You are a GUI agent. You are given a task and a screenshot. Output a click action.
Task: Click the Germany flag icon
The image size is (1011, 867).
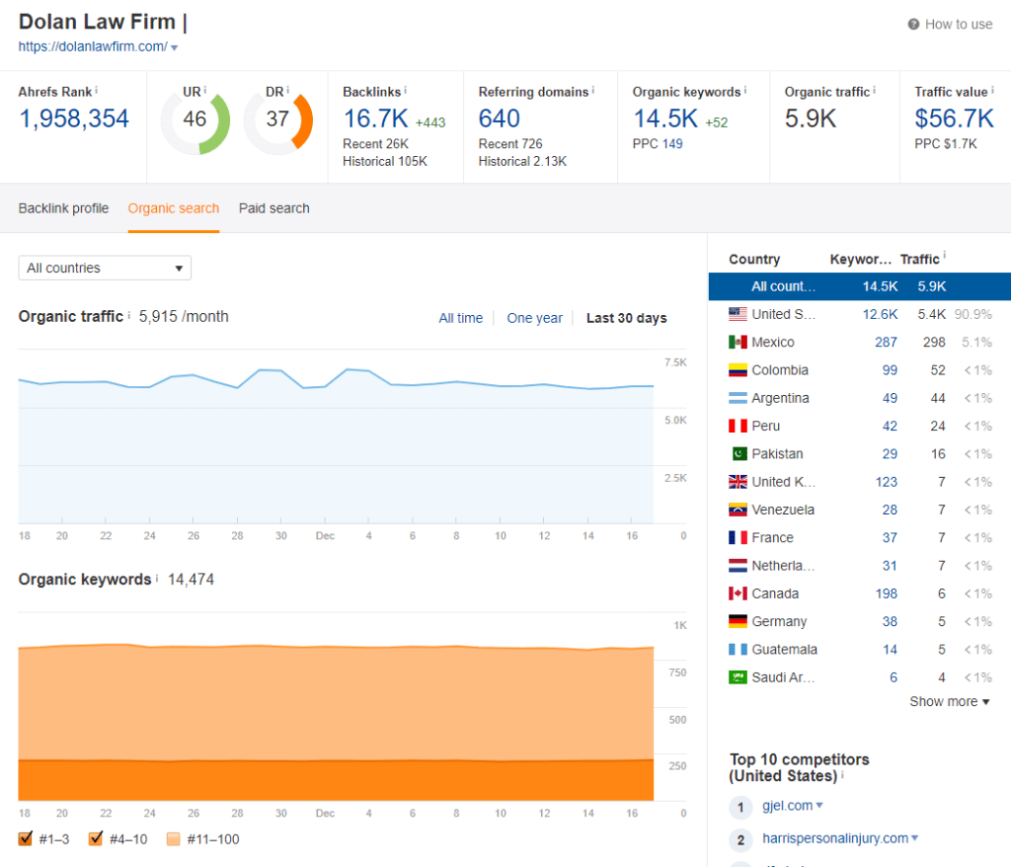[738, 621]
